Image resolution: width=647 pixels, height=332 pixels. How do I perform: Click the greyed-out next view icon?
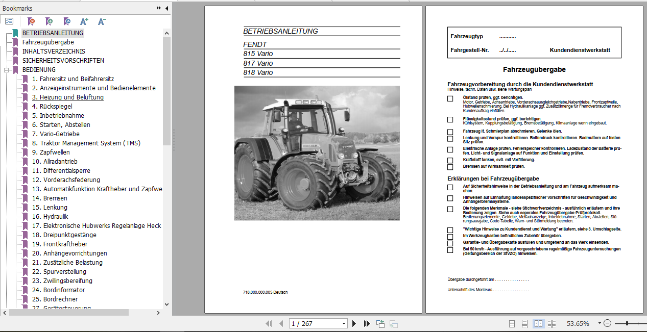(394, 323)
